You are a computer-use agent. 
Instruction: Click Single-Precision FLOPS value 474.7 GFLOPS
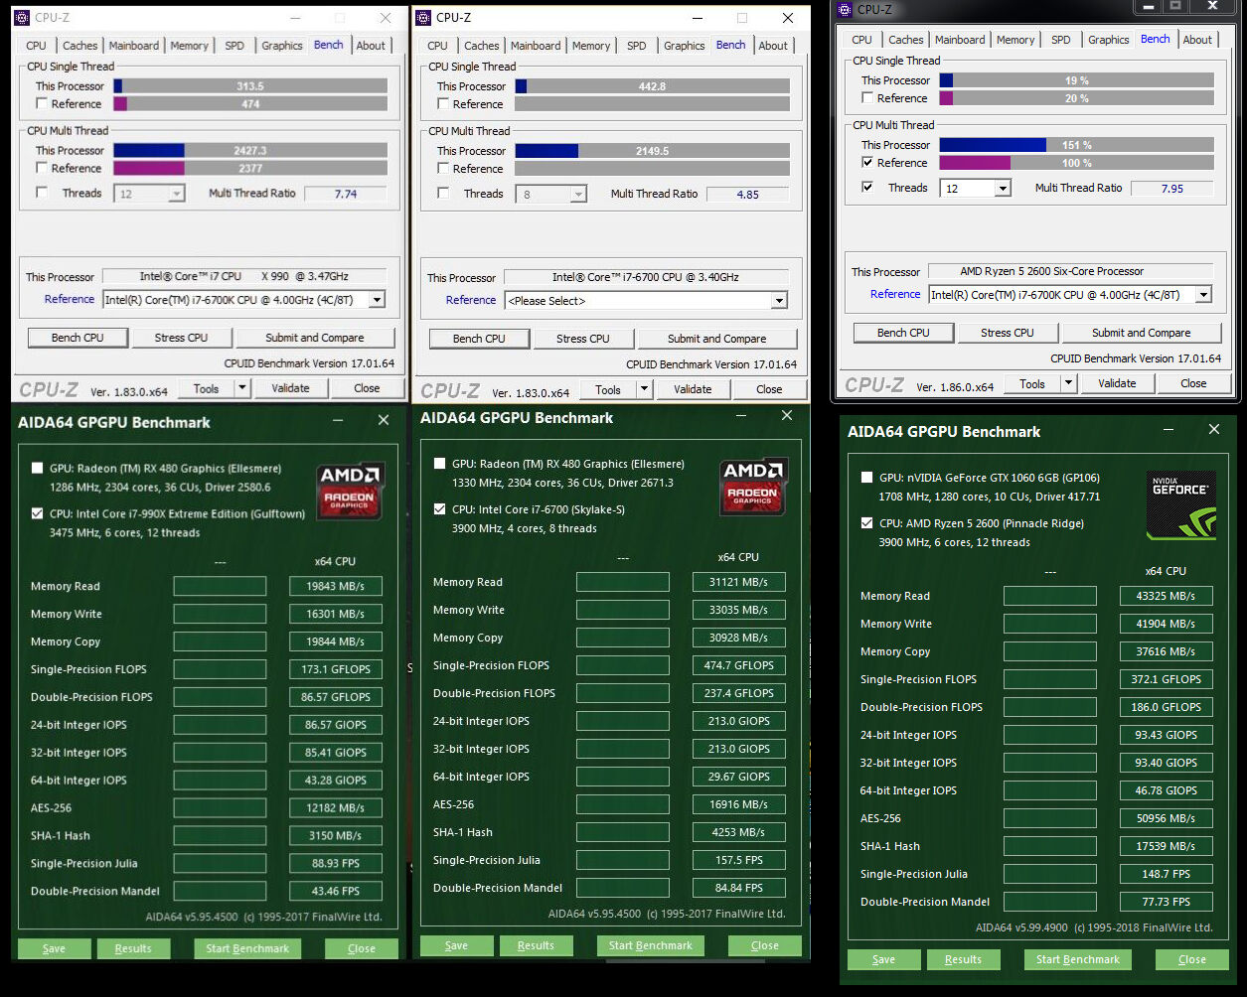739,665
